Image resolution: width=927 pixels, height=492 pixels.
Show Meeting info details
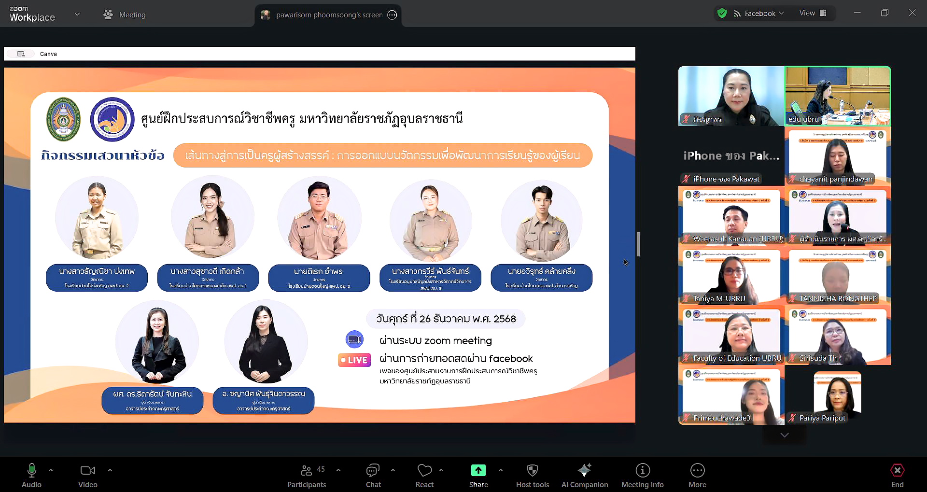[x=642, y=476]
